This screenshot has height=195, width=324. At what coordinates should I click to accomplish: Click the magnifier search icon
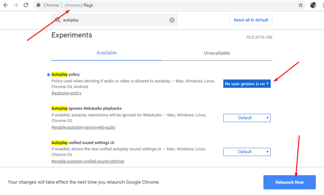click(58, 20)
